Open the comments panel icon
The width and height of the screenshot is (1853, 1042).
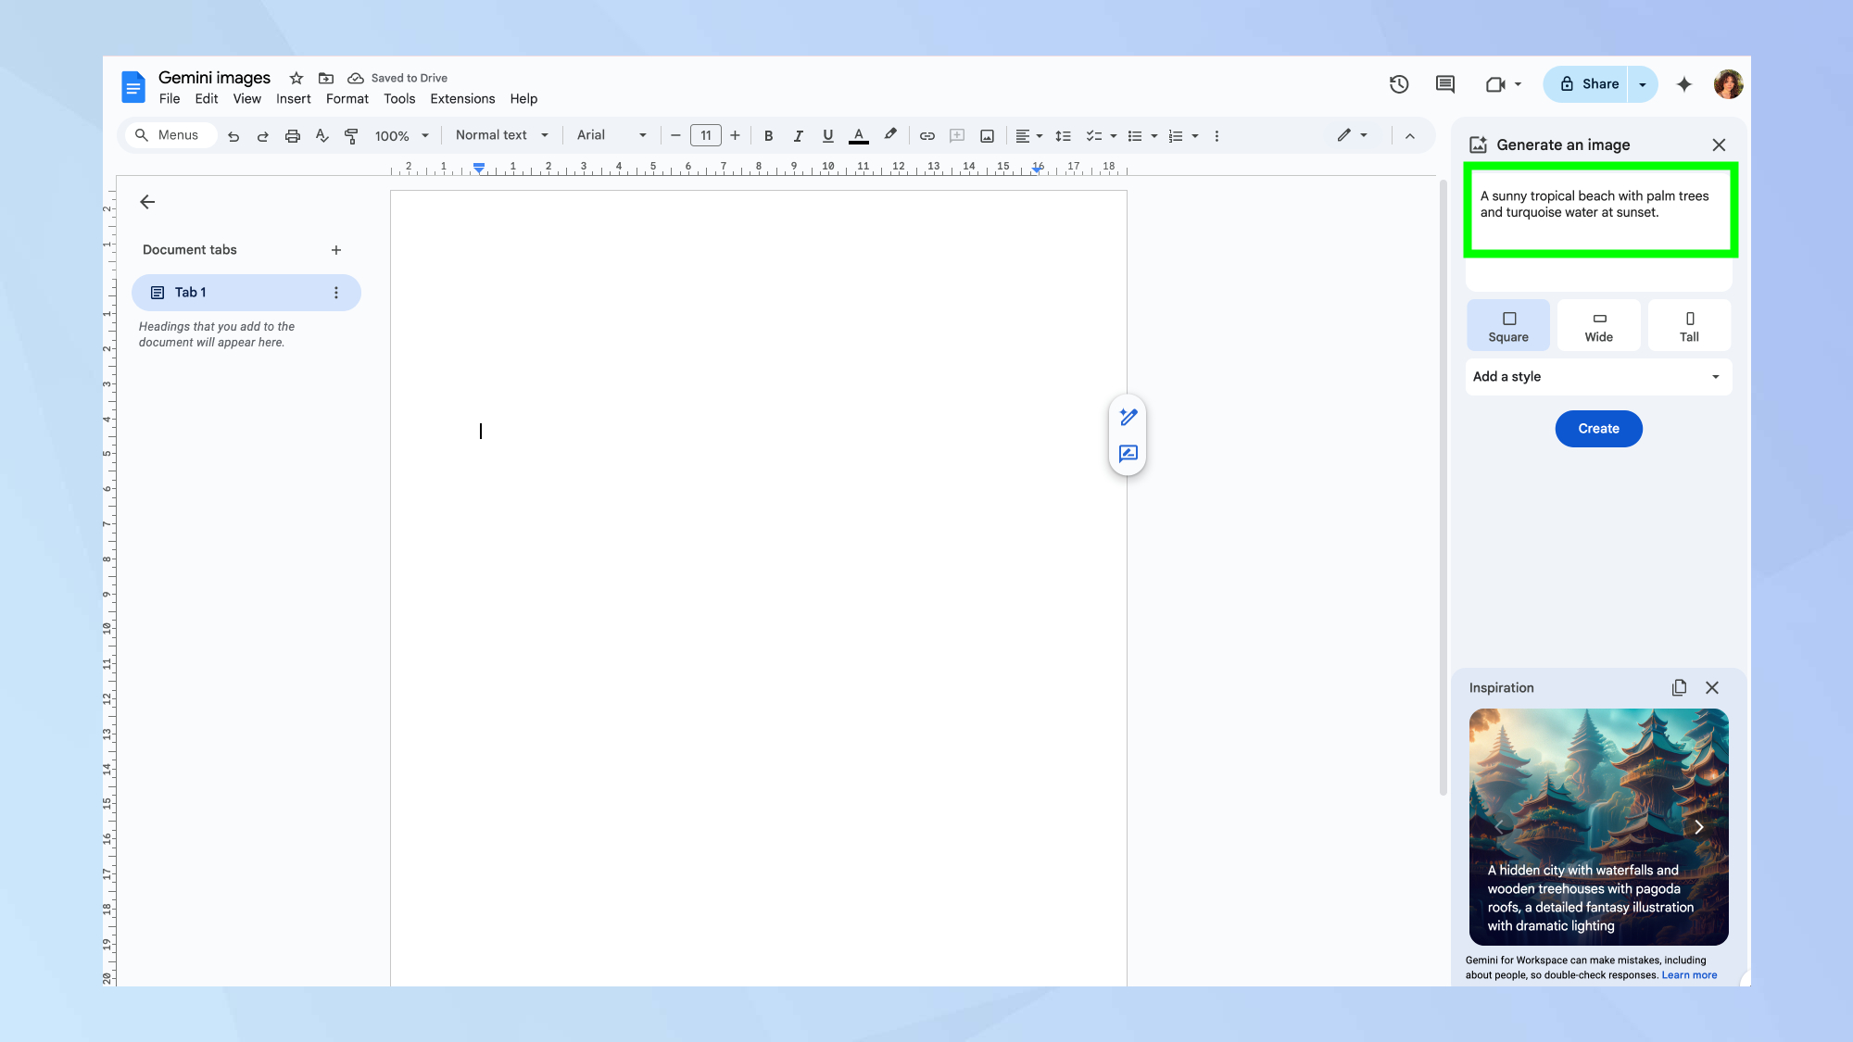(x=1444, y=84)
